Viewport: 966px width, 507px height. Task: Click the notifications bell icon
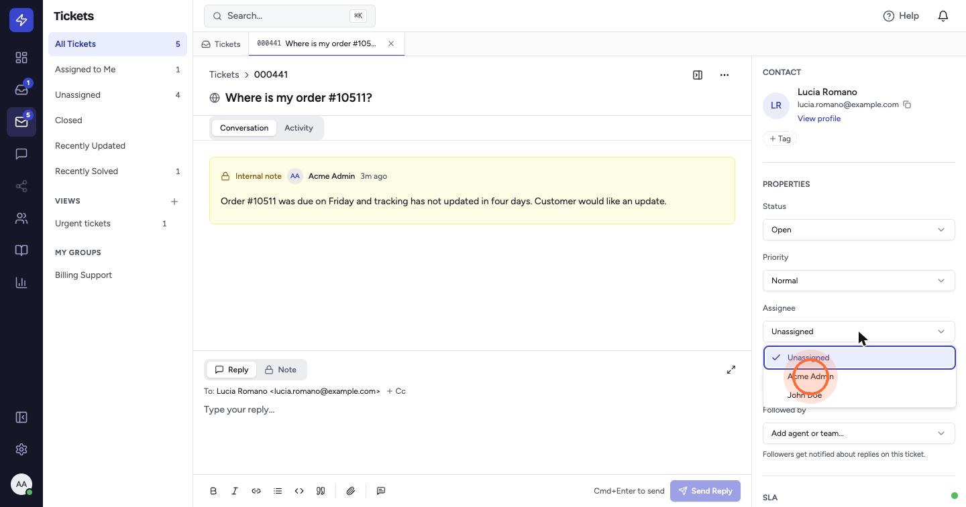pyautogui.click(x=943, y=15)
